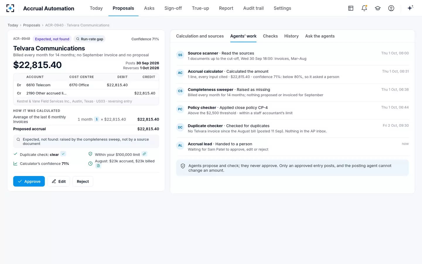Click the '6170 Office' cost centre cell
Screen dimensions: 422x264
tap(79, 85)
